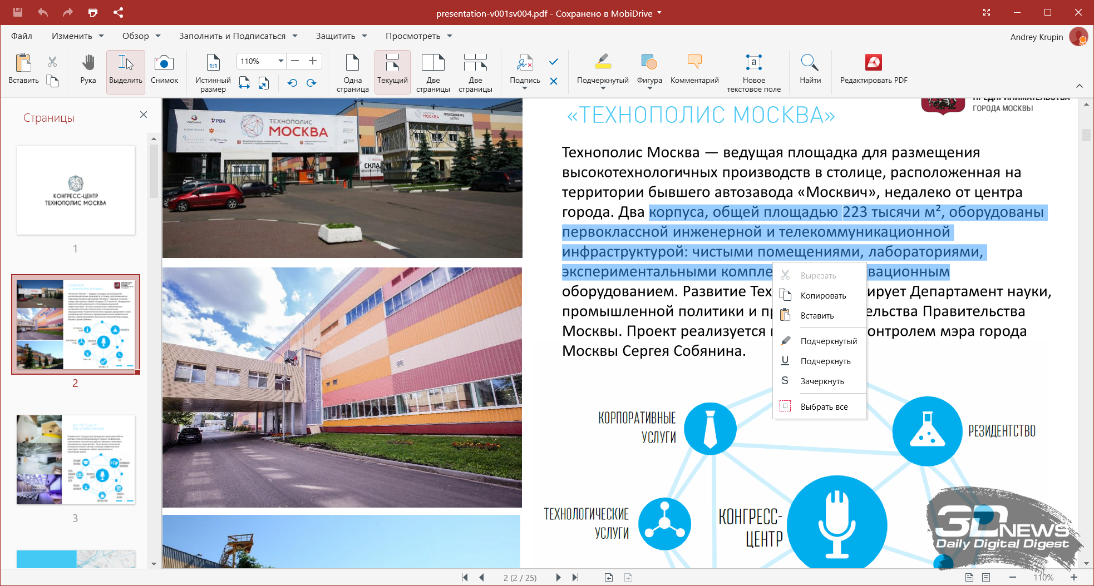The height and width of the screenshot is (586, 1094).
Task: Collapse the ribbon with chevron
Action: click(1080, 86)
